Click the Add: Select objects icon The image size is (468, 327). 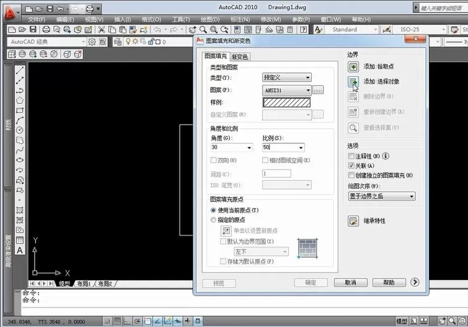click(x=353, y=82)
